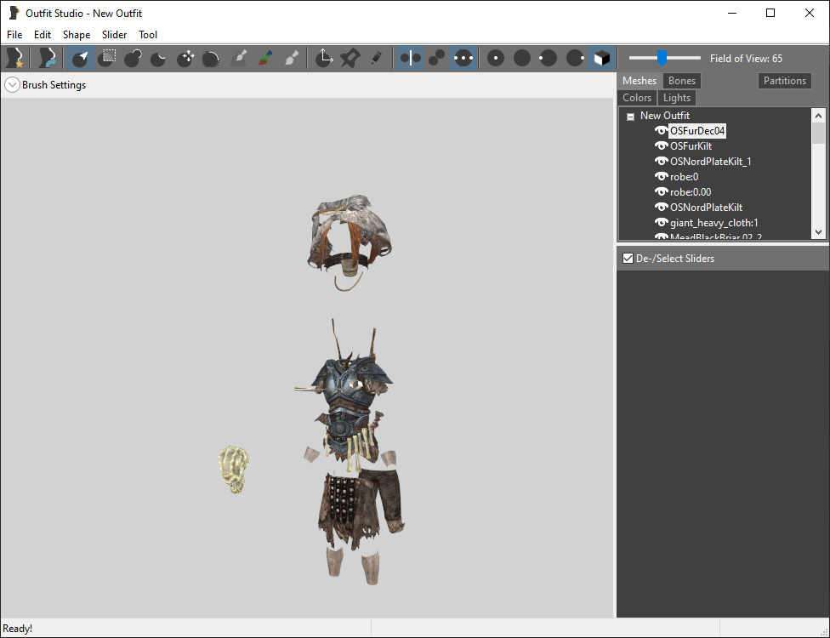Click the mesh list scroll up arrow

pos(818,115)
